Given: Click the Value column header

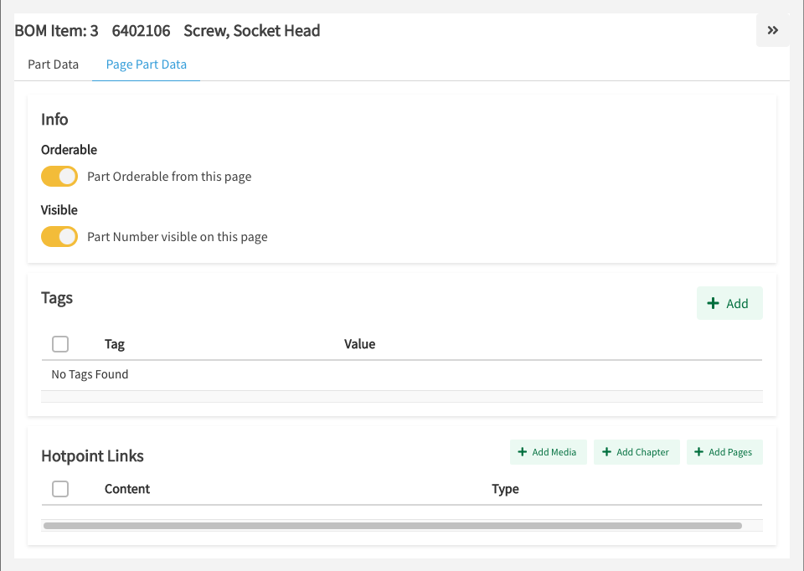Looking at the screenshot, I should 359,344.
